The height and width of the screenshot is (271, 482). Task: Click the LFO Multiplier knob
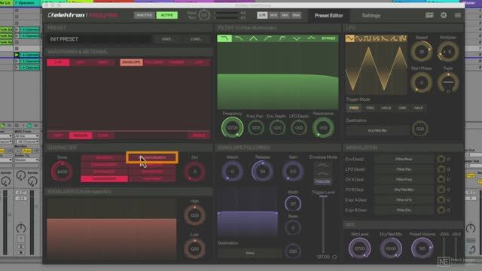[x=448, y=51]
